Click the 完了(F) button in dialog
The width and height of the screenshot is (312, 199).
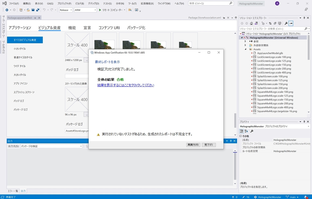tap(209, 145)
